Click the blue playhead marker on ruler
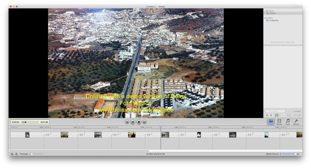 point(161,126)
